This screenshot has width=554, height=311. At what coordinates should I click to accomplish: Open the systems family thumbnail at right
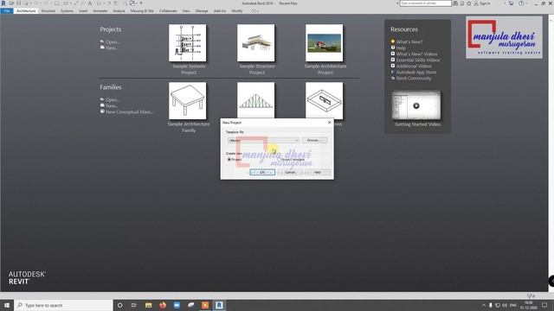(x=325, y=101)
